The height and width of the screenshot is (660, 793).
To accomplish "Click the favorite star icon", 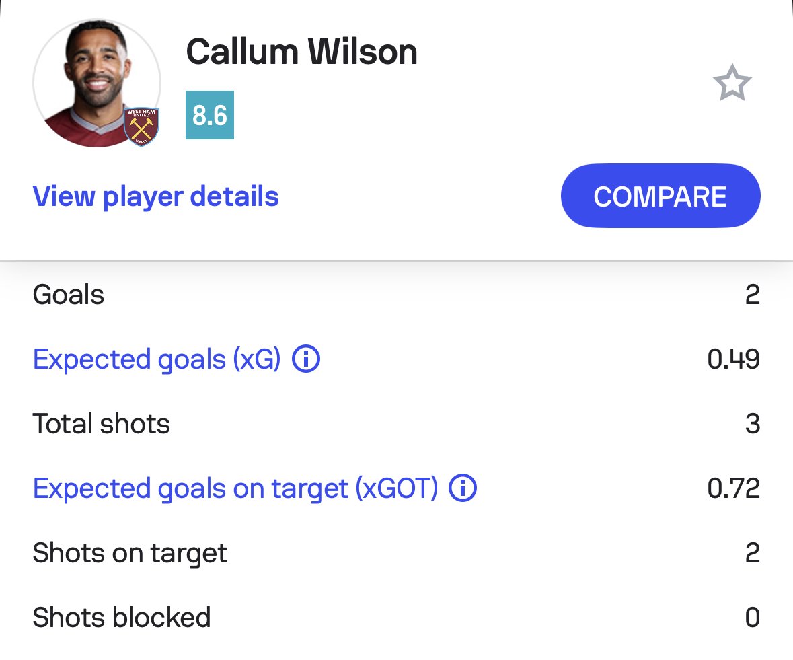I will point(731,84).
